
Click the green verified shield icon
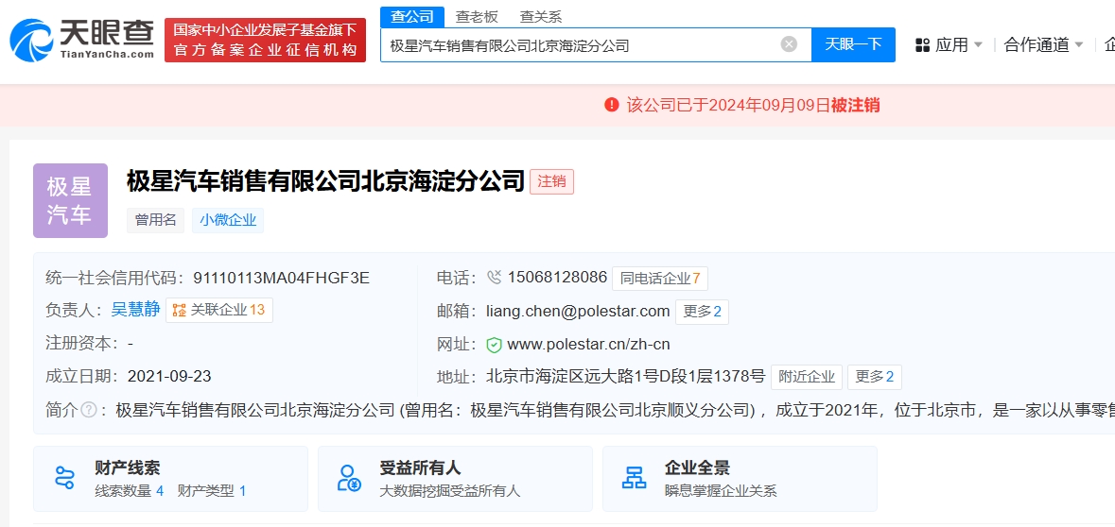[495, 345]
